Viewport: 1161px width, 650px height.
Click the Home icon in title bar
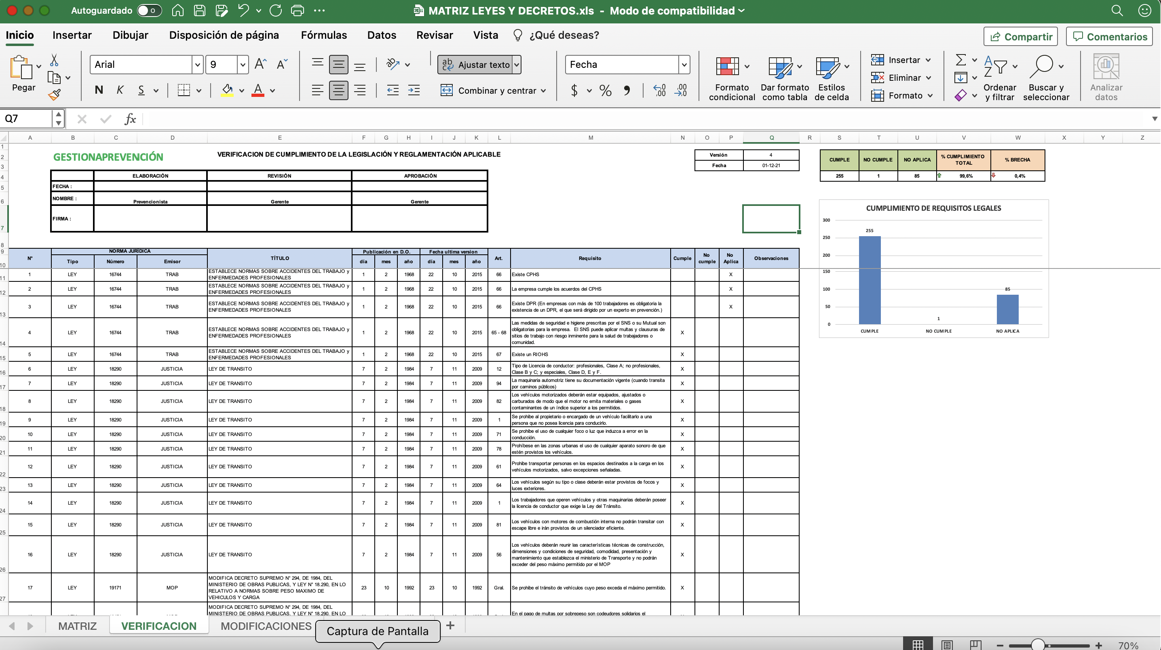pyautogui.click(x=177, y=10)
